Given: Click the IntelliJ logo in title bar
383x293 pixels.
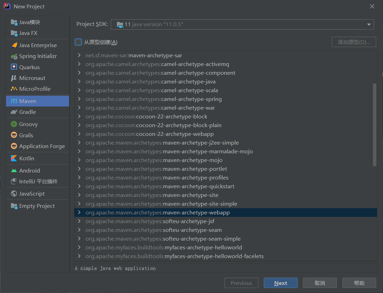Looking at the screenshot, I should (x=7, y=6).
